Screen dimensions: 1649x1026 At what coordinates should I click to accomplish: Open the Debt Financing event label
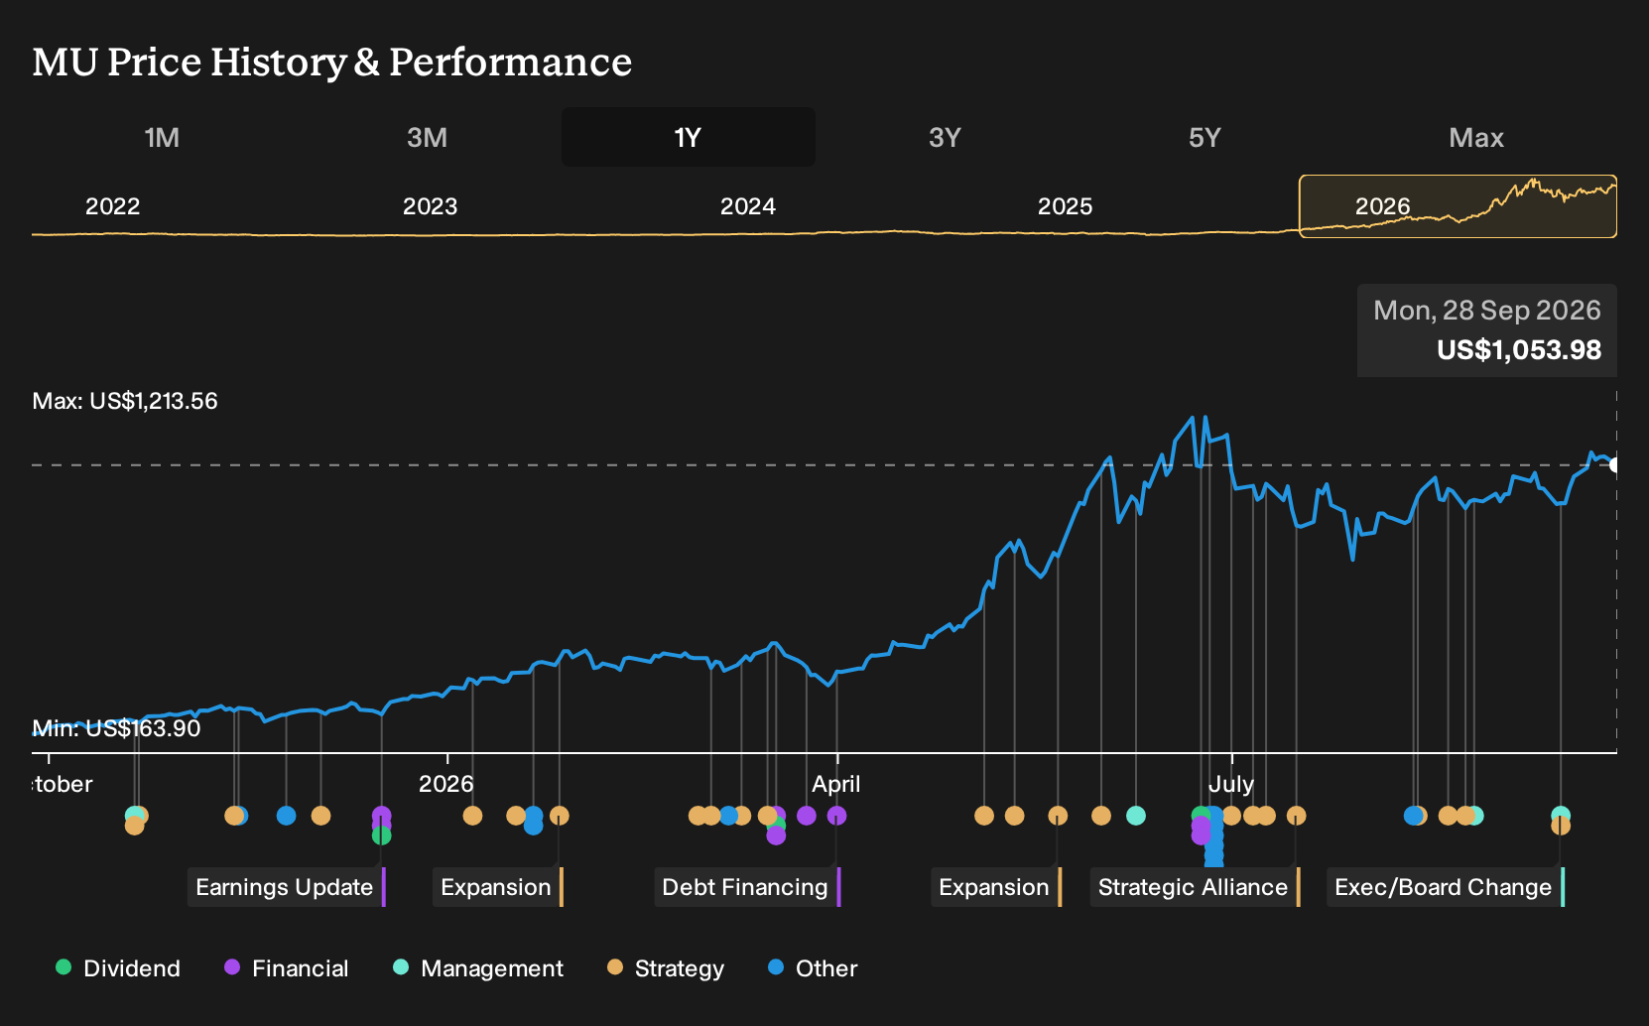point(747,887)
